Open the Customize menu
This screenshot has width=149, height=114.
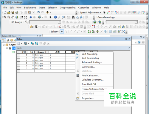click(x=84, y=8)
